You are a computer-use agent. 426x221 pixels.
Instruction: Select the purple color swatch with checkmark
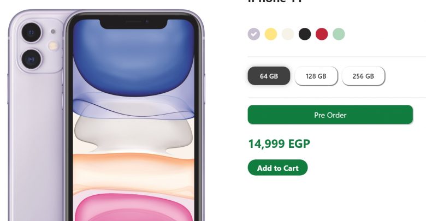click(x=254, y=34)
